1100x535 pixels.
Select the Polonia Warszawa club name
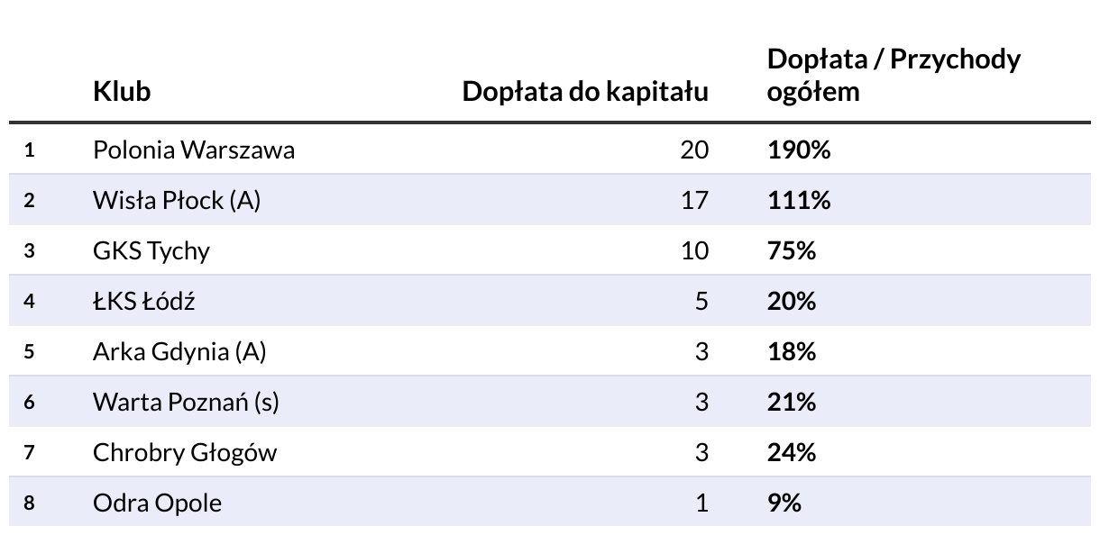tap(193, 150)
